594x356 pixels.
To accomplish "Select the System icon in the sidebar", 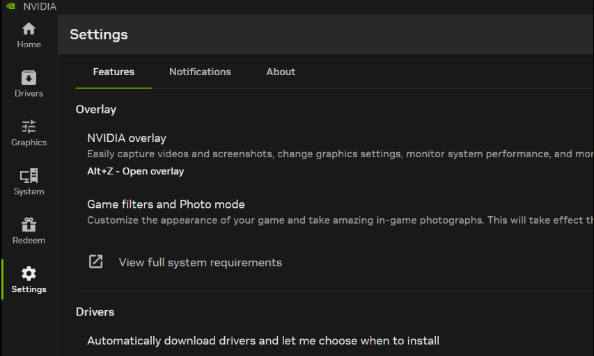I will tap(29, 175).
